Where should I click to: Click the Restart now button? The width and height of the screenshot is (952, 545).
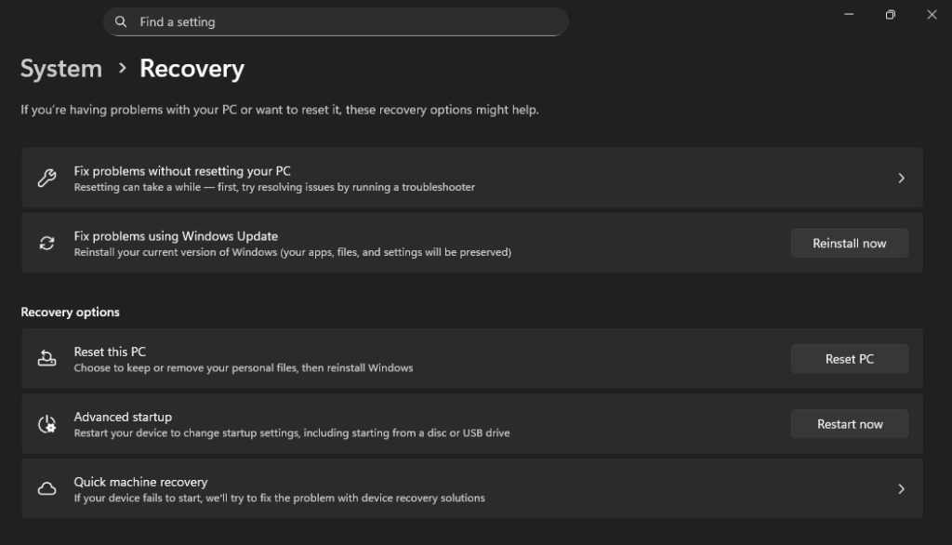pos(849,423)
